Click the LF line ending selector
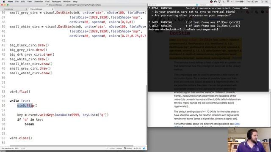 pos(106,148)
